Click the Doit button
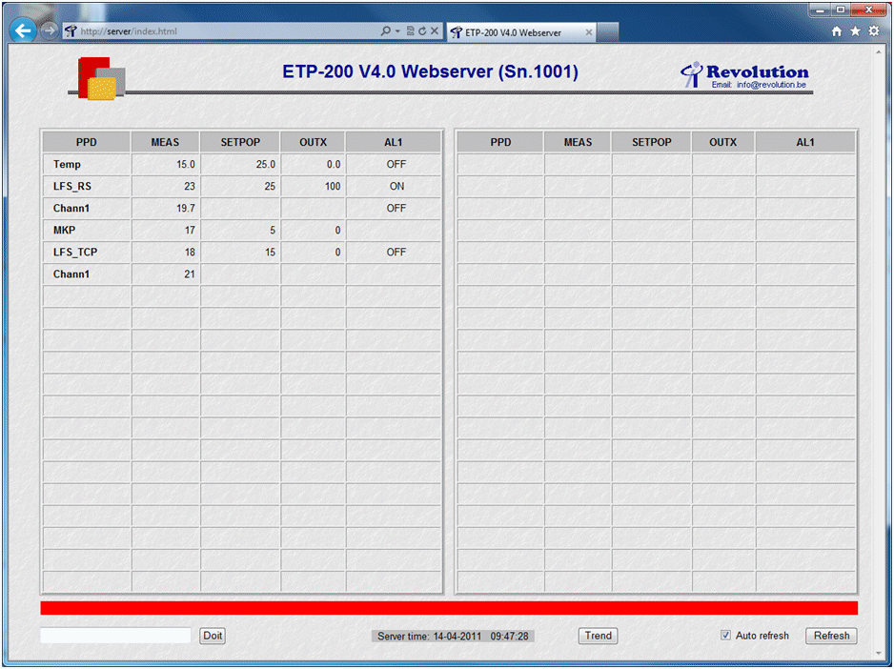 pyautogui.click(x=213, y=636)
